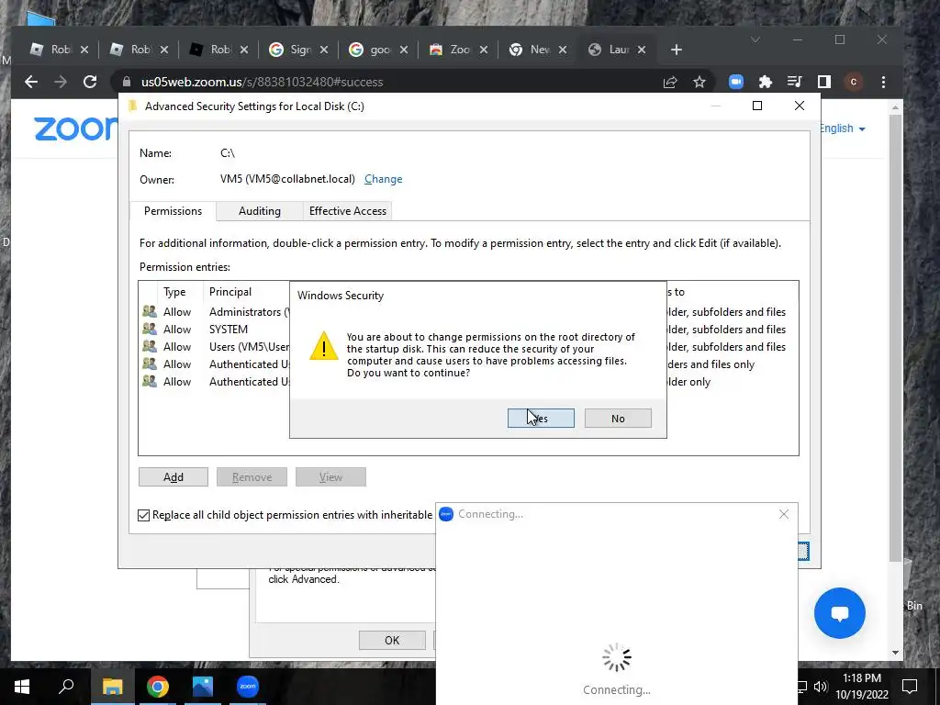Viewport: 940px width, 705px height.
Task: Open the Zoom chat support bubble
Action: tap(839, 612)
